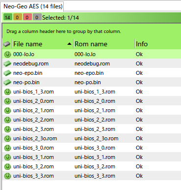Select file name neo-po.bin
181x190 pixels.
pos(26,82)
